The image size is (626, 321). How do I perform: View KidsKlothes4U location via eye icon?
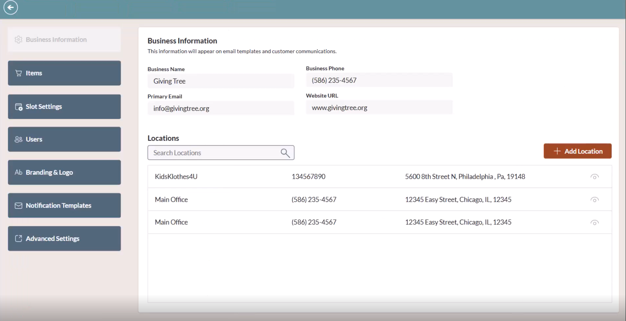point(594,177)
